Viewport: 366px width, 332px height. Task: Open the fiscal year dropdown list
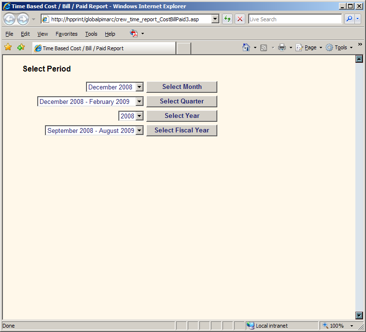[139, 130]
